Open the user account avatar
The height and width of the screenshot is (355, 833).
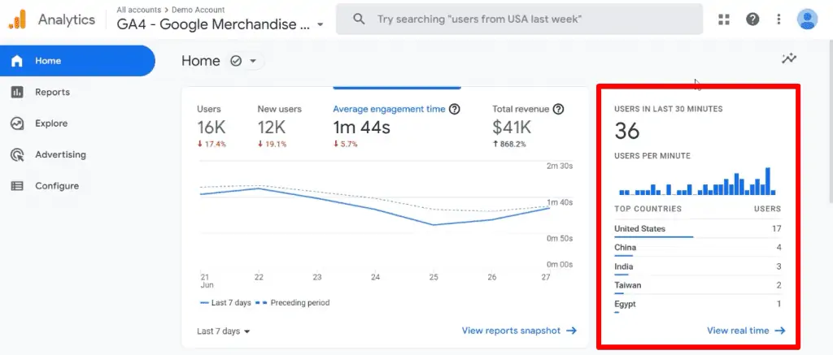[807, 19]
